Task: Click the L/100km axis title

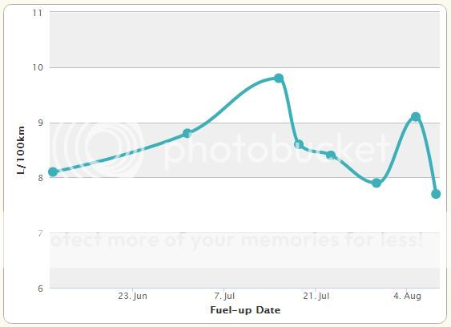Action: 21,150
